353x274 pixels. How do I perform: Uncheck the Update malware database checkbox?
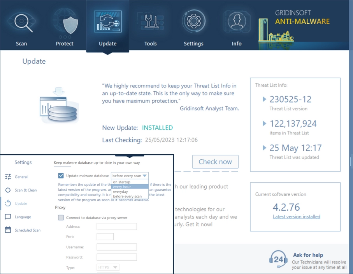[x=61, y=176]
